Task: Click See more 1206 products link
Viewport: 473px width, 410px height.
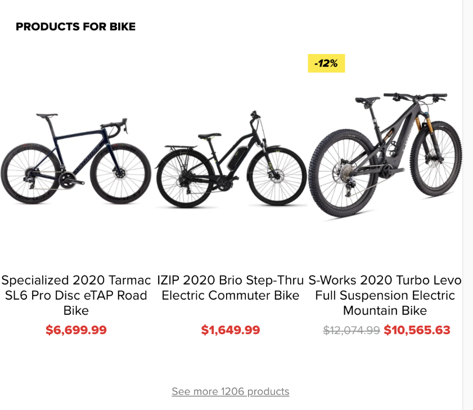Action: (231, 391)
